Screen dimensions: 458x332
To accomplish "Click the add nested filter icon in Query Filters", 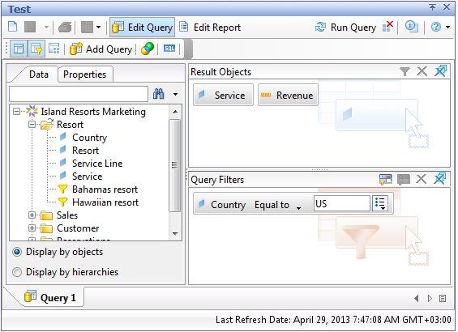I will [386, 180].
